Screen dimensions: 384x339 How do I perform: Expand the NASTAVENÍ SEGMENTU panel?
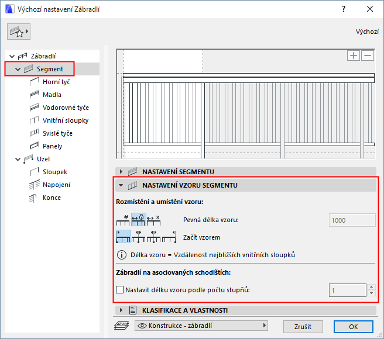pyautogui.click(x=121, y=172)
